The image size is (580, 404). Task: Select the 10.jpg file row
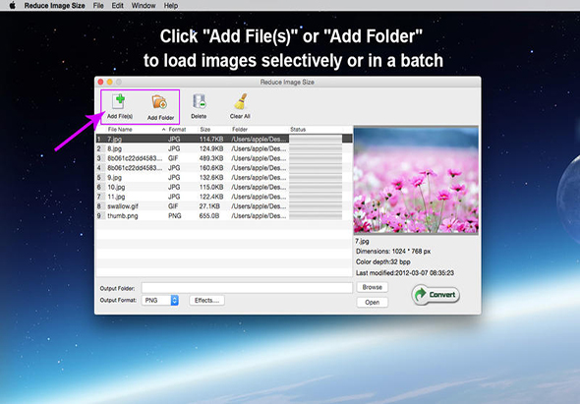224,187
